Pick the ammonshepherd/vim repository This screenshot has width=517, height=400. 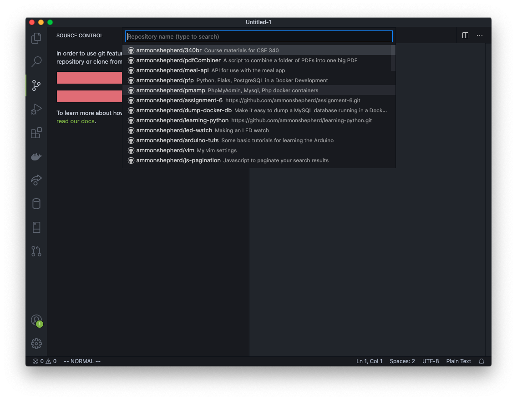tap(259, 150)
